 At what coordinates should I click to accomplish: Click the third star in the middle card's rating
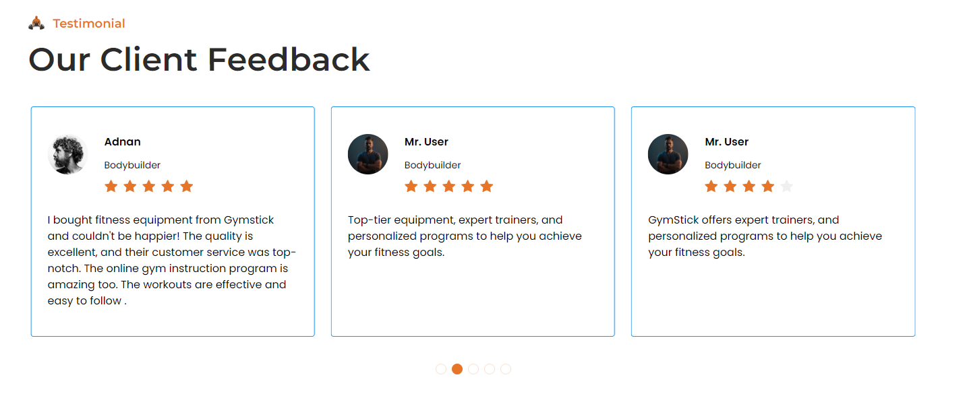449,187
